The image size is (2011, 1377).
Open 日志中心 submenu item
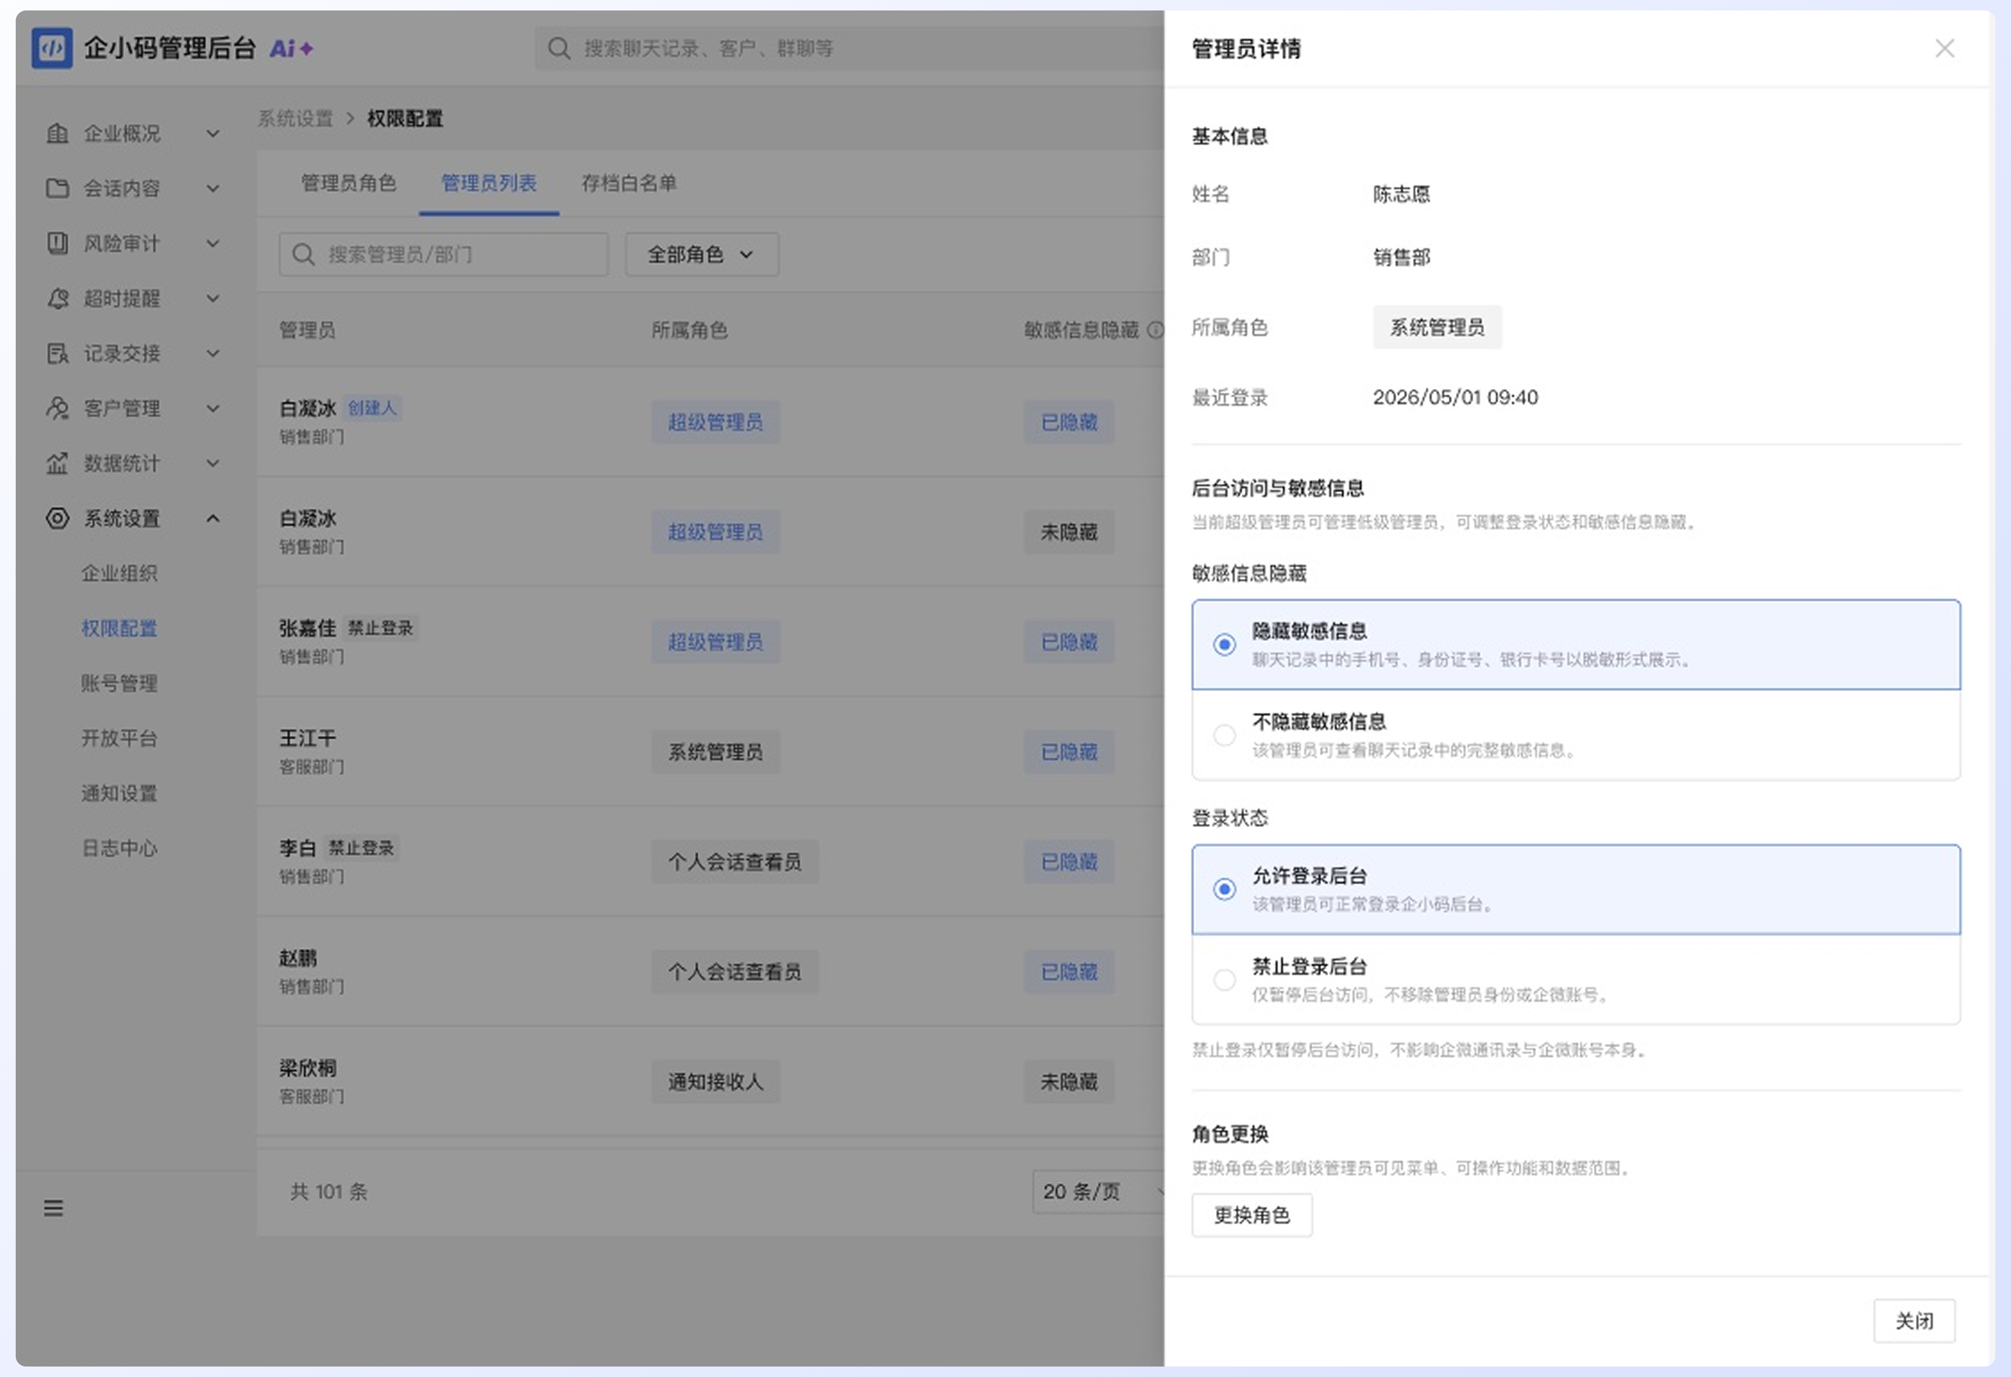[x=119, y=849]
